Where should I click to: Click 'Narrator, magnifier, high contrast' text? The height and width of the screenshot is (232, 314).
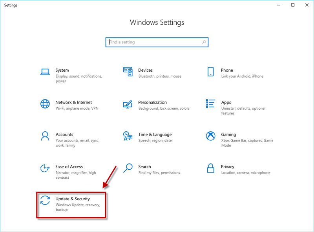point(76,175)
